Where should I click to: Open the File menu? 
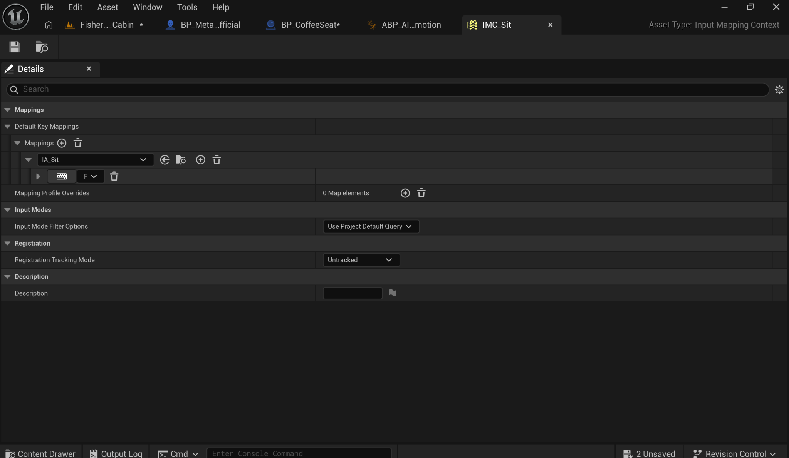coord(47,7)
